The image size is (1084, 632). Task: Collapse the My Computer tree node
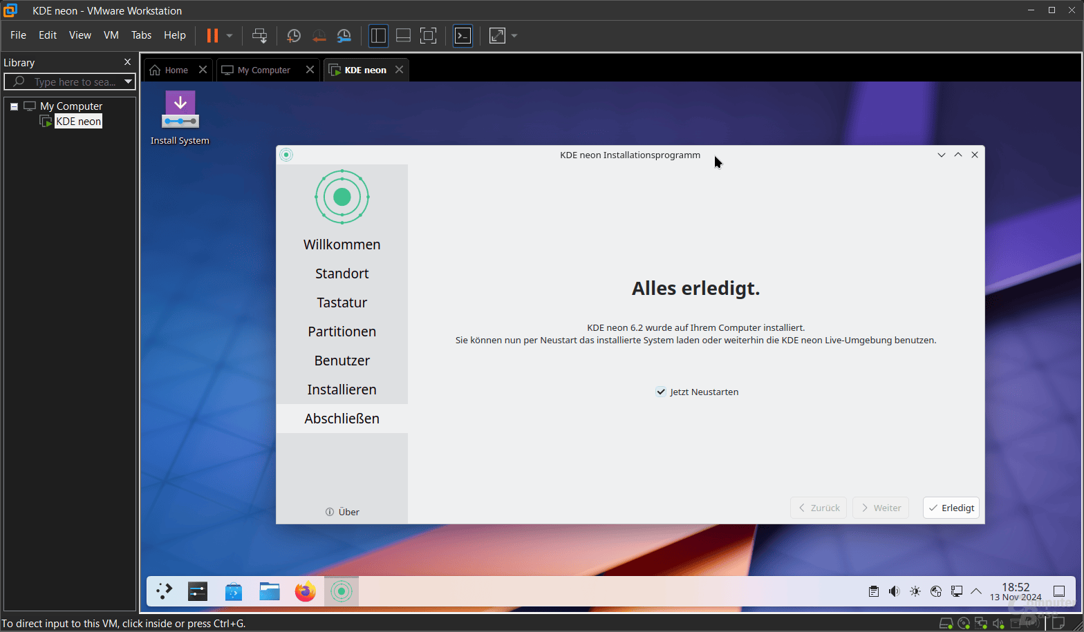point(14,106)
